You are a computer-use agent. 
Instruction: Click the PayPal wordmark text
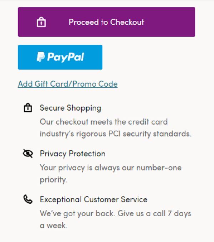click(66, 57)
